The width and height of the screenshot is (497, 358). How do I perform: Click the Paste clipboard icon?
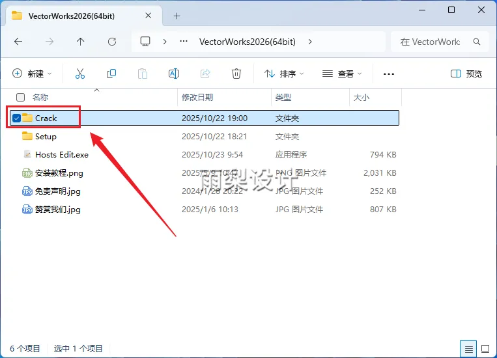(x=142, y=74)
